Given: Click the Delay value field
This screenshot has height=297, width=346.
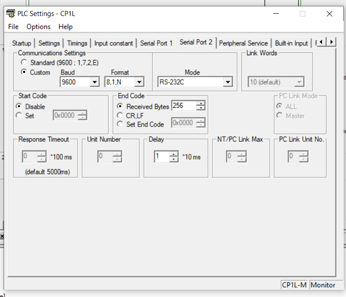Looking at the screenshot, I should pyautogui.click(x=162, y=156).
